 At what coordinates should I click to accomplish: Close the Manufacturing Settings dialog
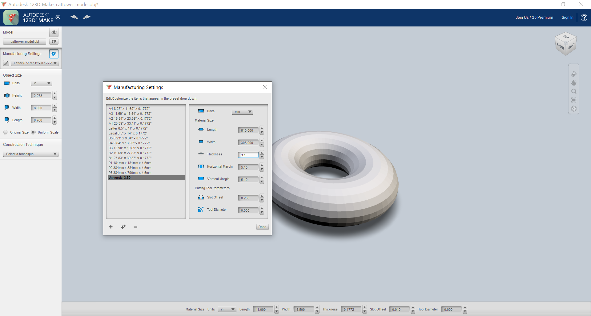click(x=265, y=87)
